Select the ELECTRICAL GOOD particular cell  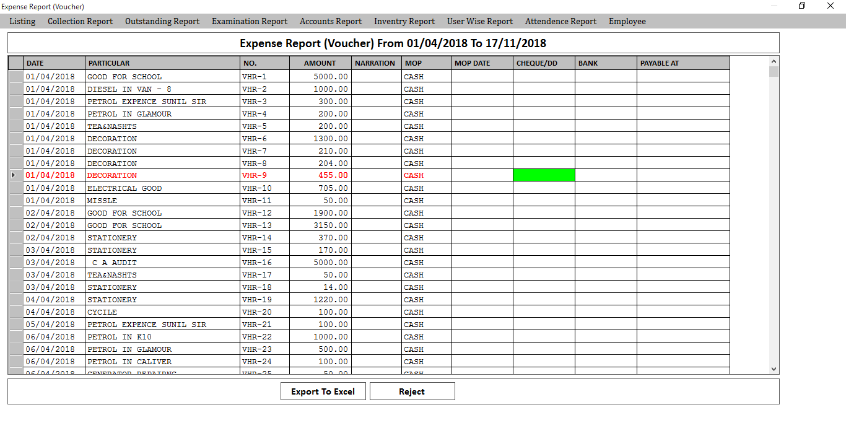162,188
